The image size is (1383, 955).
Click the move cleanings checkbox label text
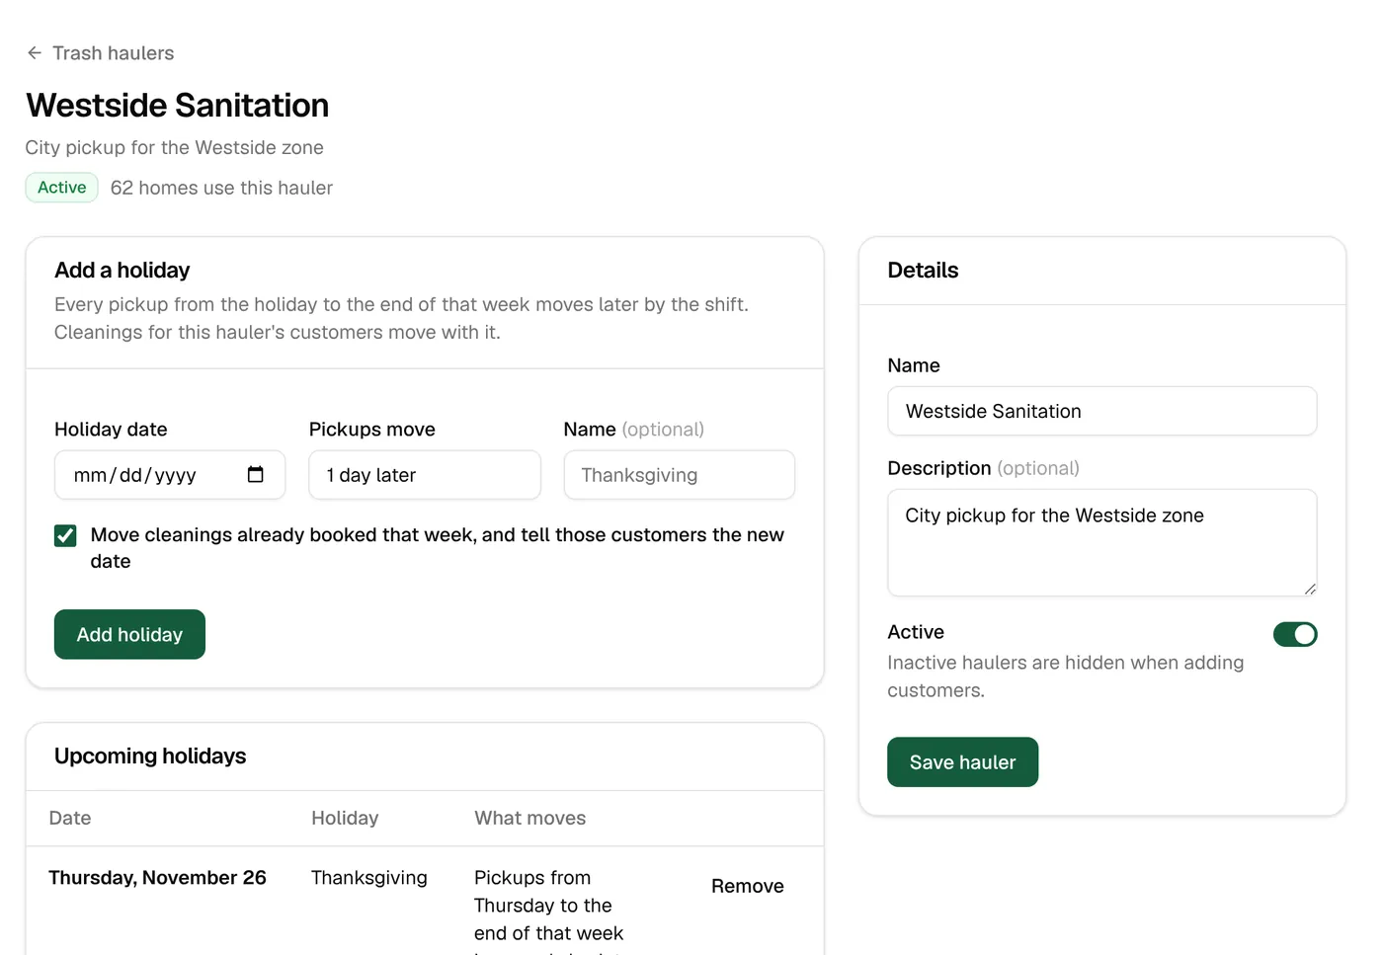click(438, 548)
